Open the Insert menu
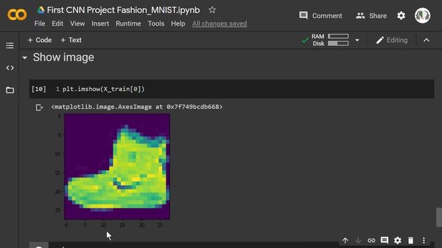Image resolution: width=442 pixels, height=248 pixels. coord(100,23)
